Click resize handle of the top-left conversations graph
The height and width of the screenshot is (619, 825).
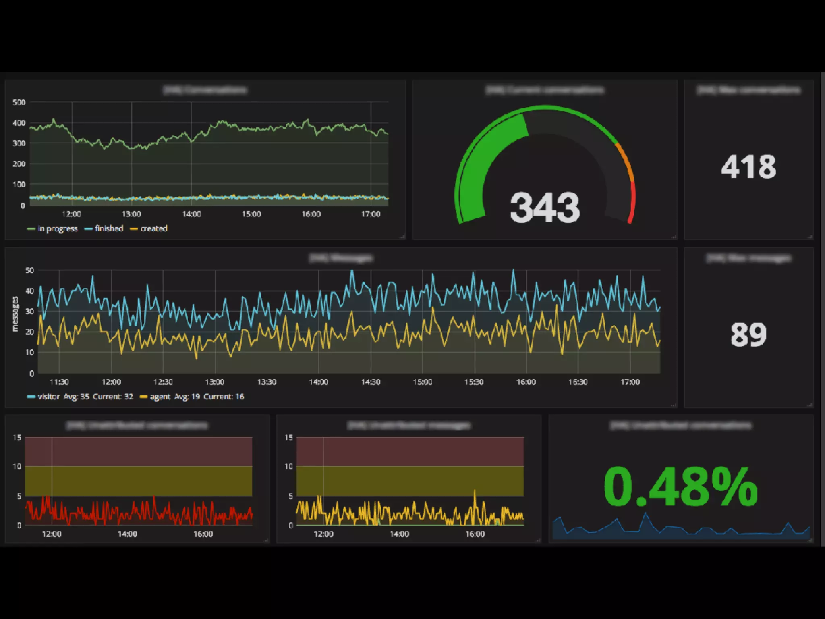click(403, 237)
